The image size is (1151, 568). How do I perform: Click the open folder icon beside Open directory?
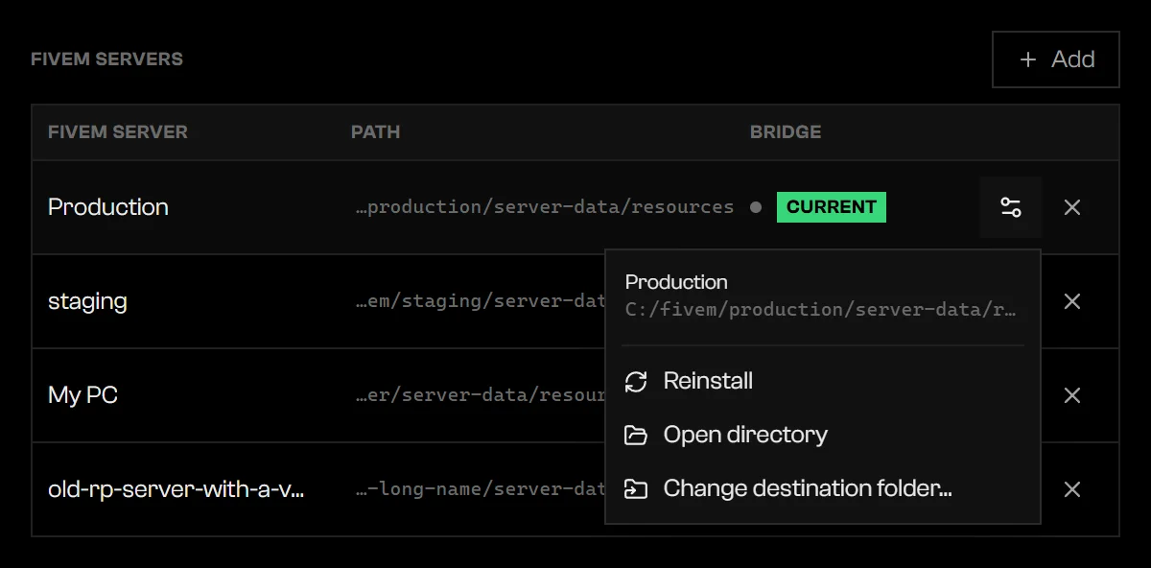coord(636,436)
